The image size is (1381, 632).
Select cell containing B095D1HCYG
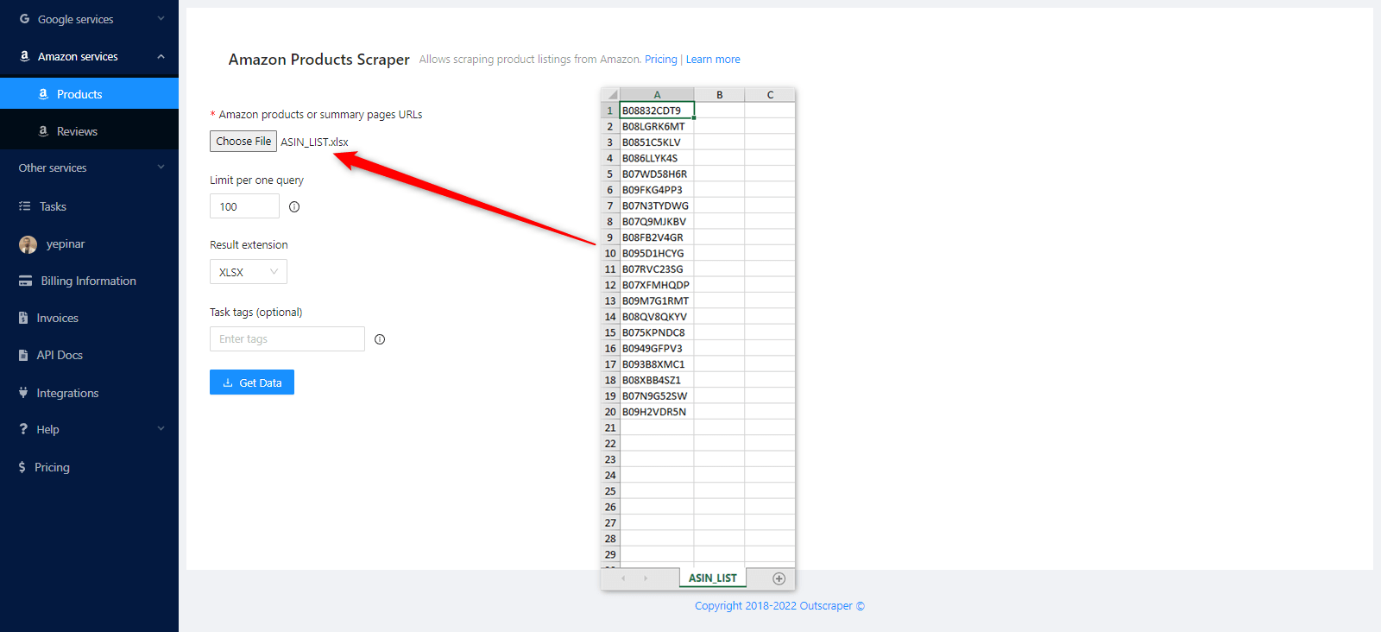pos(657,253)
